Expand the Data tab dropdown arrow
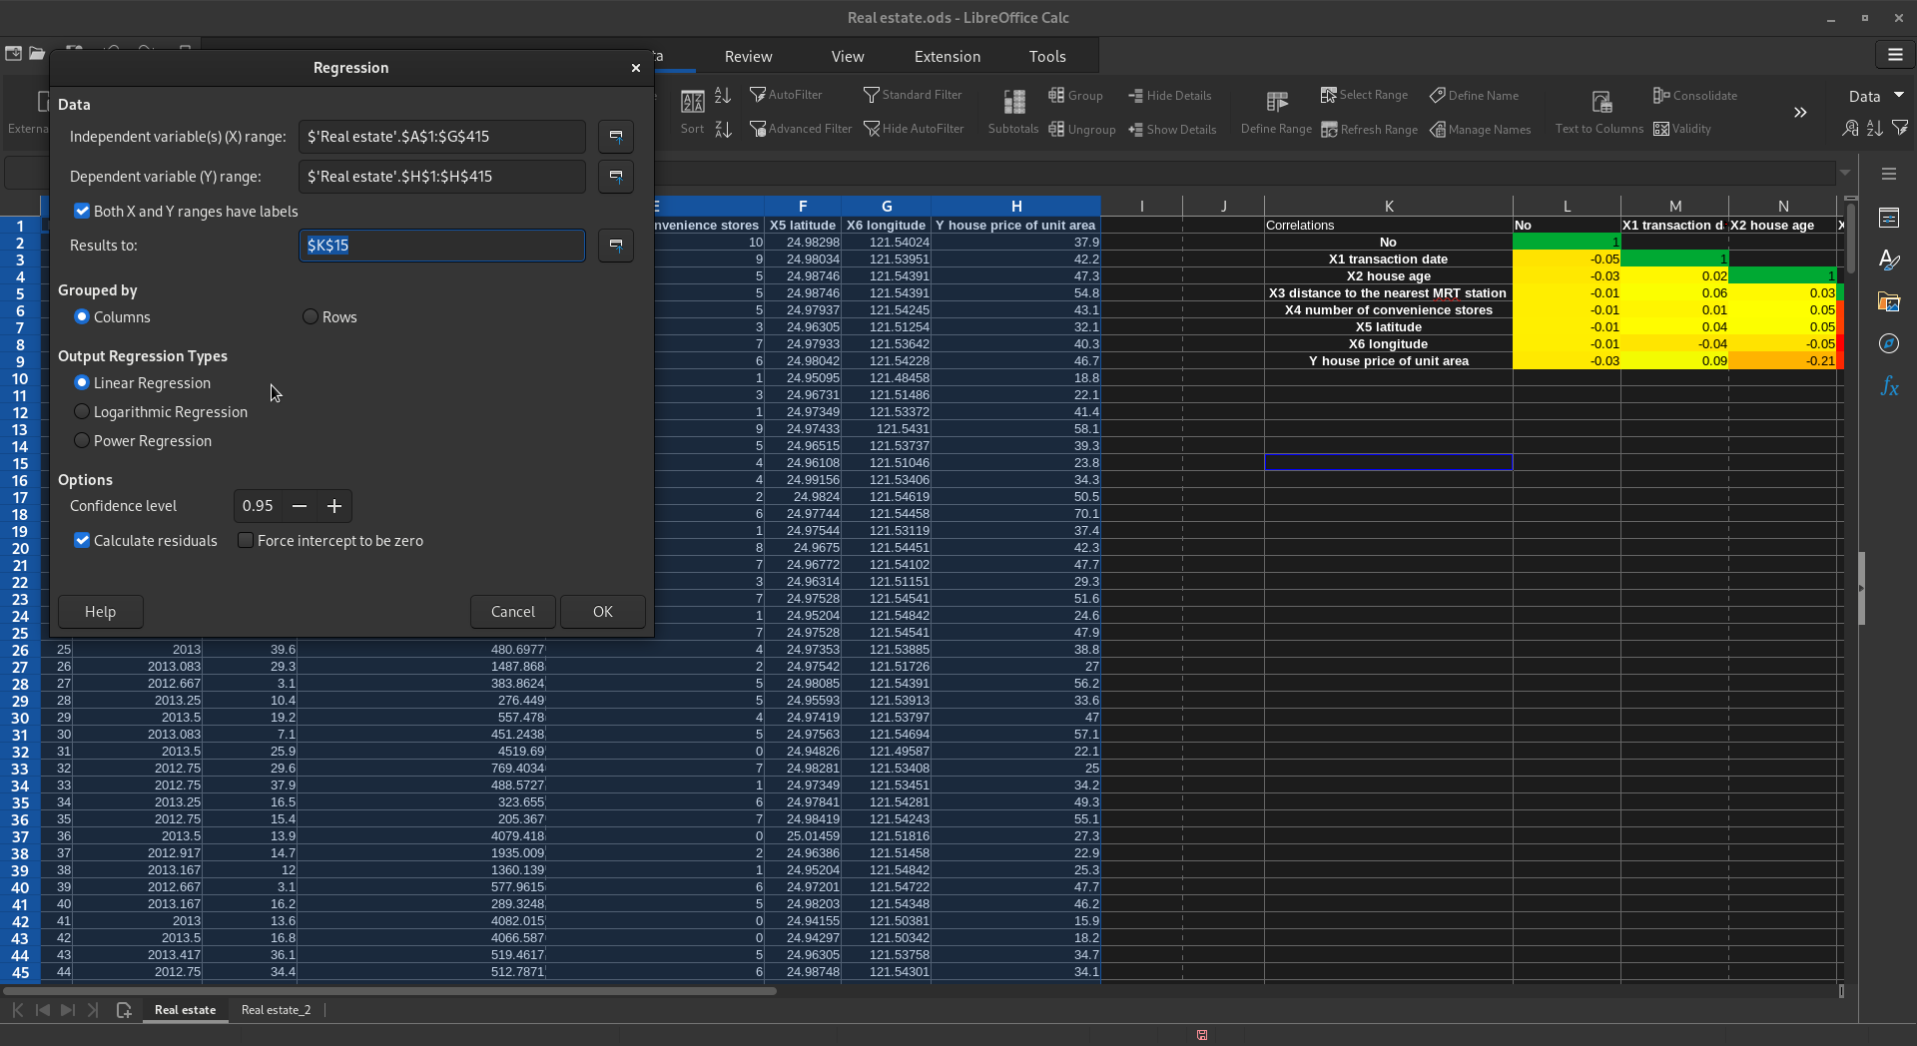 point(1899,96)
